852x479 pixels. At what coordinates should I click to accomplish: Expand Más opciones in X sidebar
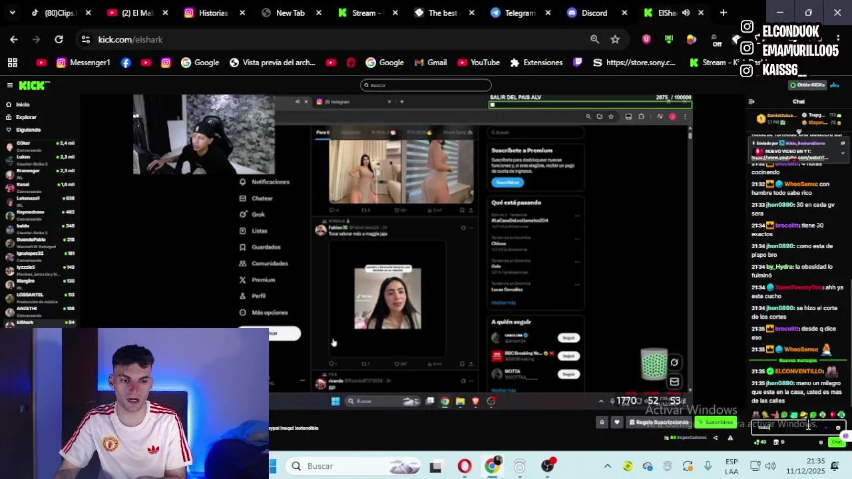pos(264,313)
